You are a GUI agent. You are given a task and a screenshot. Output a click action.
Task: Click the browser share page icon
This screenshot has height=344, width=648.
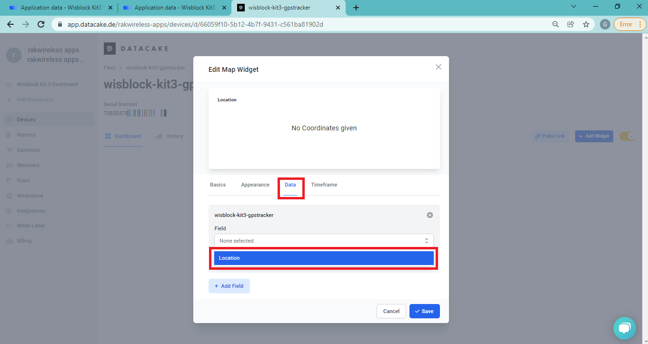(570, 24)
